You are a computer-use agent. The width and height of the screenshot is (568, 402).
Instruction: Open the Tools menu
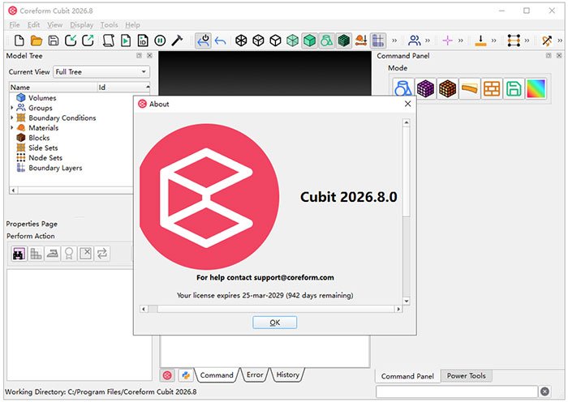pyautogui.click(x=109, y=25)
